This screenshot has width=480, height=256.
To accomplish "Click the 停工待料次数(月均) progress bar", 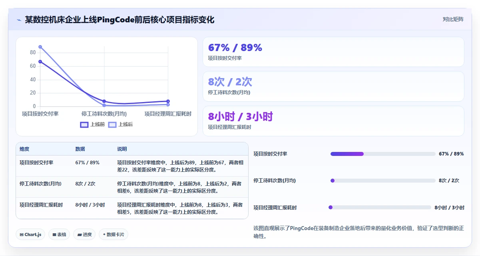I will 383,181.
